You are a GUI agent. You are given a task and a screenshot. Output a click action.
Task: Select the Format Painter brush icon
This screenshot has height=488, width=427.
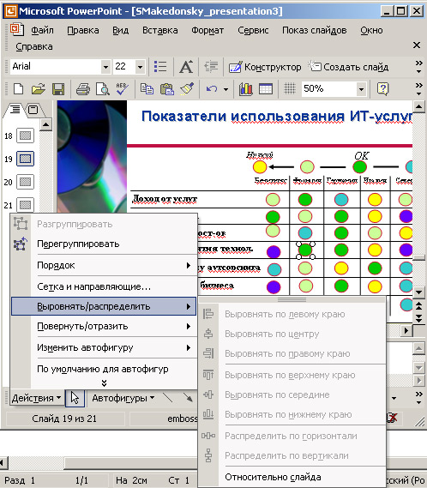point(187,89)
